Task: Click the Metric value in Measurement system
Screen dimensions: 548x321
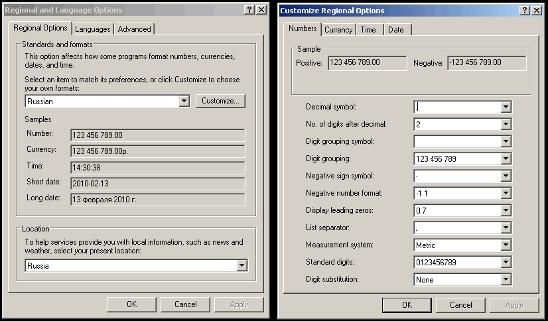Action: (426, 245)
